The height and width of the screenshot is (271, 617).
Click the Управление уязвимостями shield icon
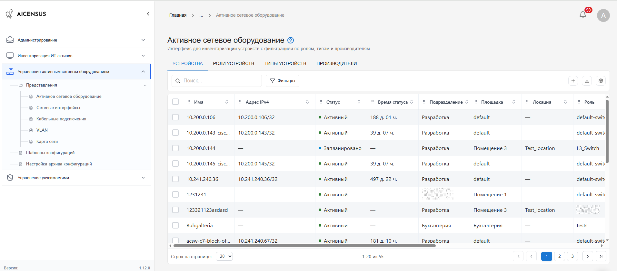point(10,178)
